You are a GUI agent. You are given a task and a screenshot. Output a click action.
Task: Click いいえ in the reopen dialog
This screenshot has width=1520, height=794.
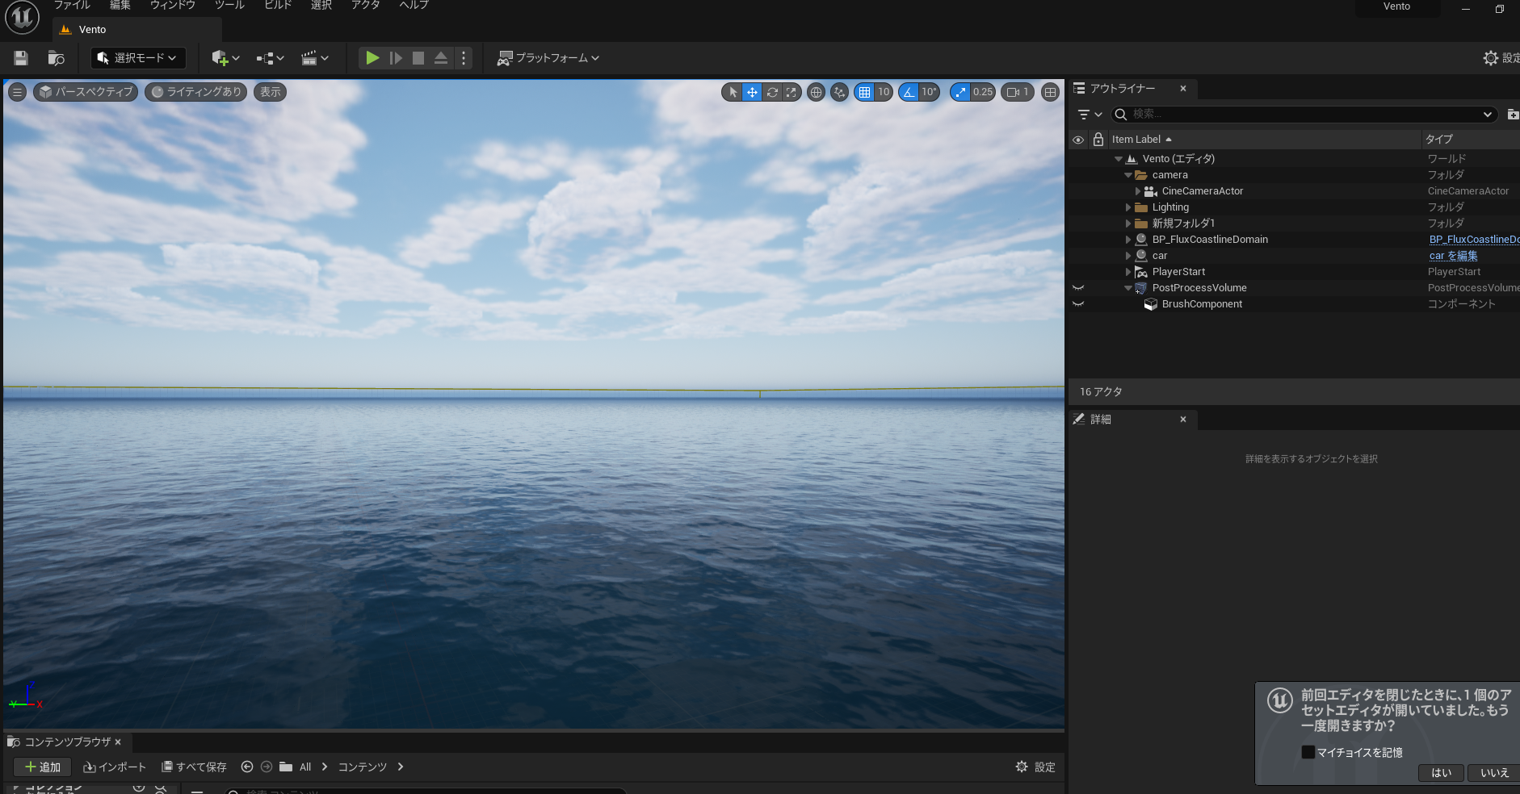tap(1494, 773)
